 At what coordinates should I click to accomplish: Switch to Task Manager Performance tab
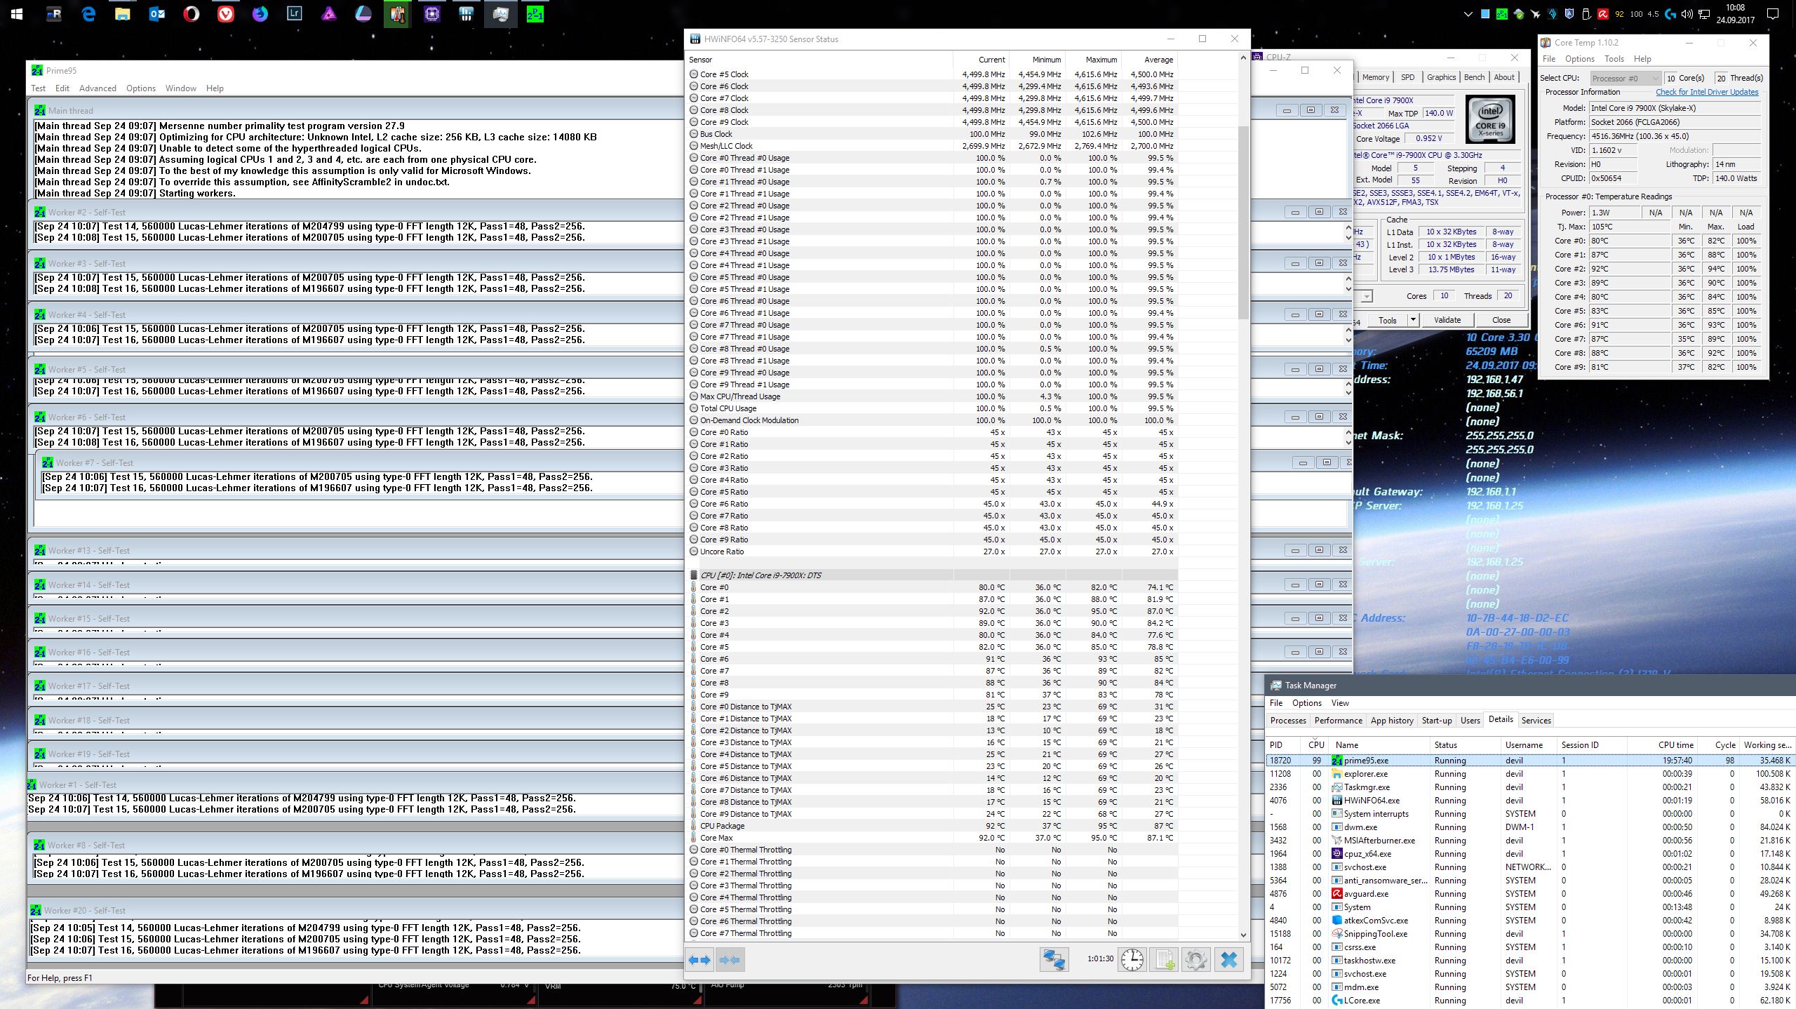pos(1338,721)
